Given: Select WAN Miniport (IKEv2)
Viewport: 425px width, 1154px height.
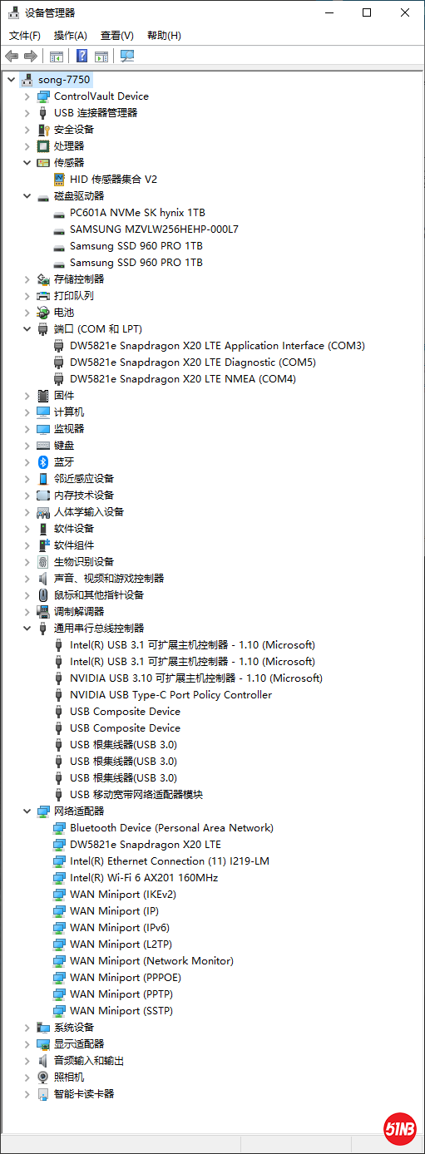Looking at the screenshot, I should pyautogui.click(x=123, y=895).
